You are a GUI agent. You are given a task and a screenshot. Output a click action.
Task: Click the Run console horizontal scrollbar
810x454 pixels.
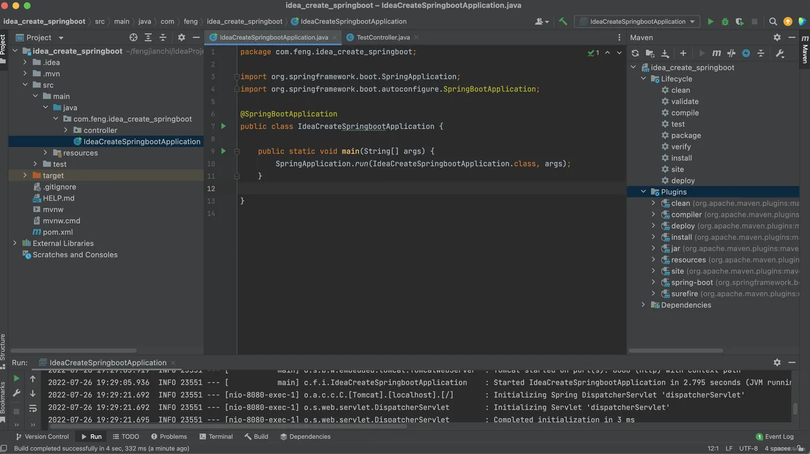tap(227, 426)
